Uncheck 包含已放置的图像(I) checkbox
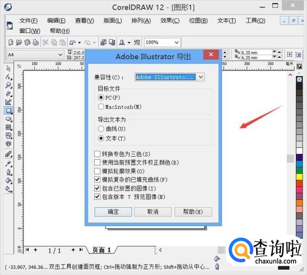 (x=97, y=188)
